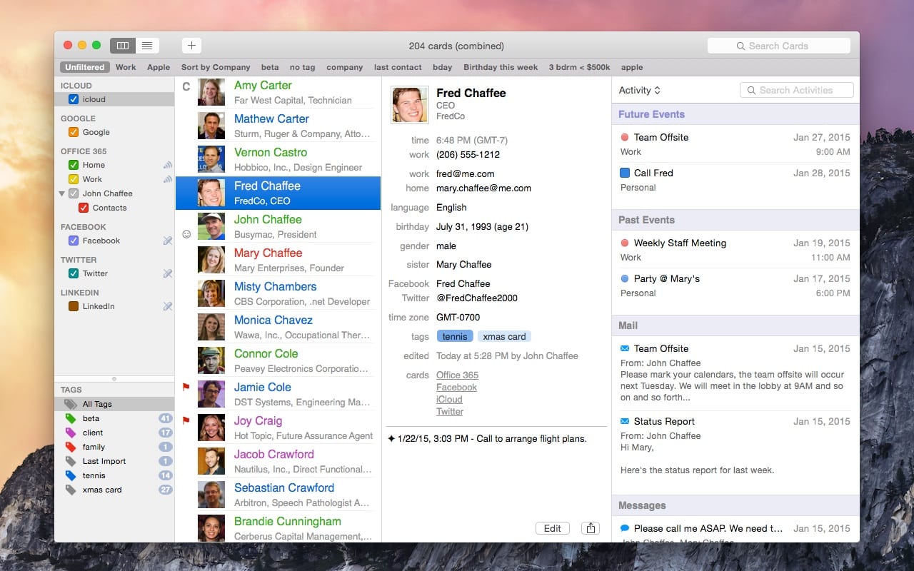Switch to the Work filter tab
Screen dimensions: 914x571
(x=126, y=66)
